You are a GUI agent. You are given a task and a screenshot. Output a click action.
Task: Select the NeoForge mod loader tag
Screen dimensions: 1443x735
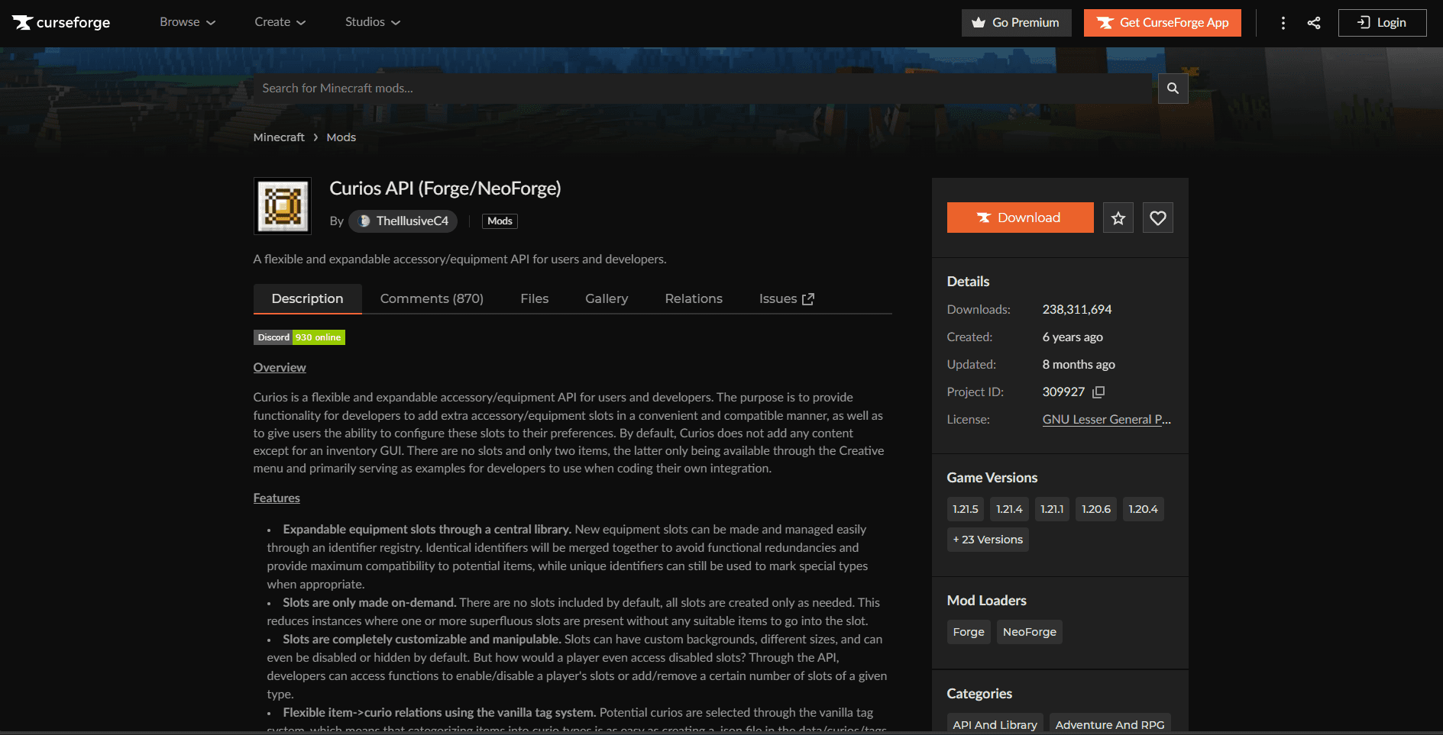(1030, 632)
